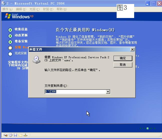Click the 39 分钟 remaining time text
Screen dimensions: 162x139
pos(22,68)
